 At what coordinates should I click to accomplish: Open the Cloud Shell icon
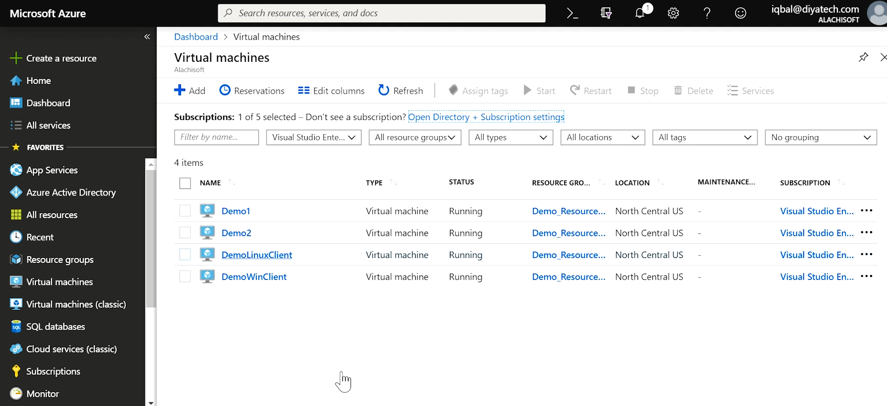pyautogui.click(x=572, y=13)
